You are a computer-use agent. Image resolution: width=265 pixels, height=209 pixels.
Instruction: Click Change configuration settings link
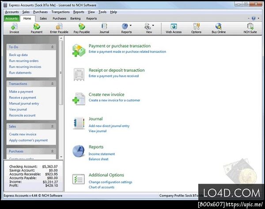pyautogui.click(x=110, y=182)
